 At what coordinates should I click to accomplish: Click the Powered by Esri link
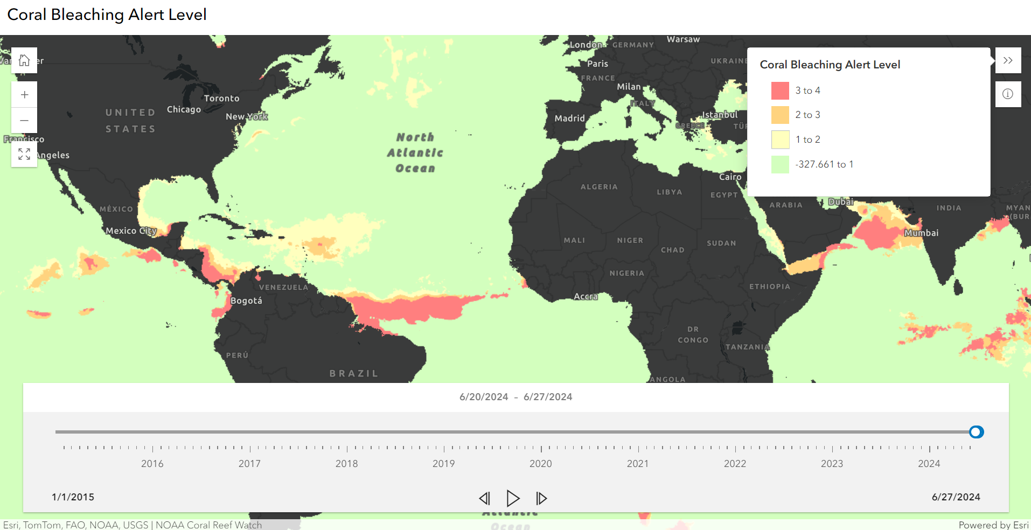coord(993,525)
